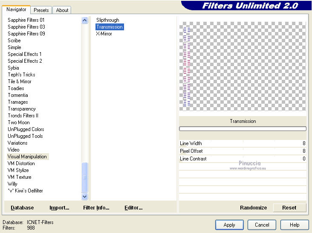Select the Willy category
This screenshot has height=233, width=312.
click(12, 183)
